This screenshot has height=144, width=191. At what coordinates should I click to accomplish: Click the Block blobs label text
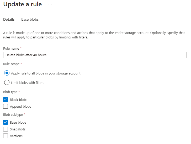click(x=19, y=100)
